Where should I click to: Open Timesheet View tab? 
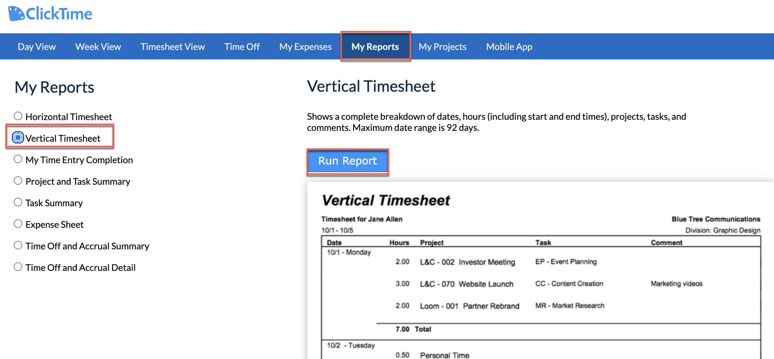pos(172,47)
